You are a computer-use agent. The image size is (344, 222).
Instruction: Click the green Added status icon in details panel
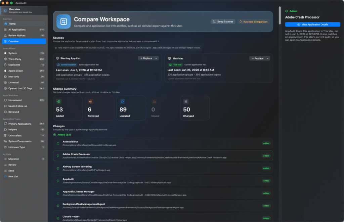[x=287, y=11]
